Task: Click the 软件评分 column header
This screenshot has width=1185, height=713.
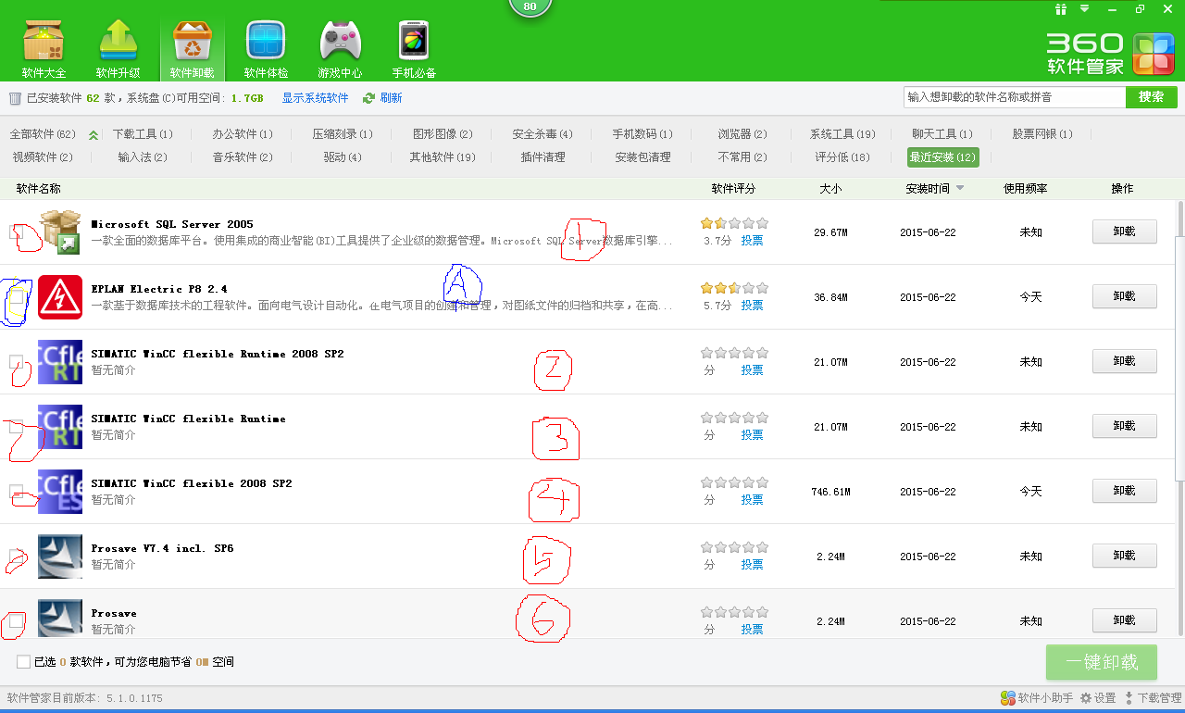Action: pyautogui.click(x=733, y=188)
